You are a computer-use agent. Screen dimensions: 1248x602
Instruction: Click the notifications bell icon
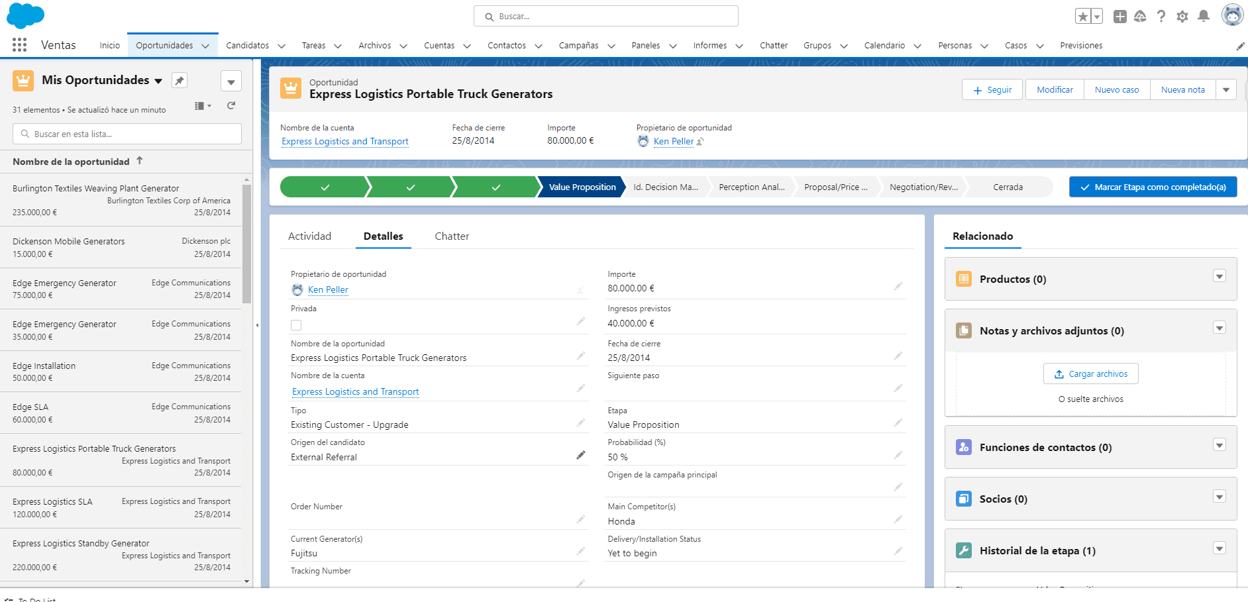tap(1204, 17)
